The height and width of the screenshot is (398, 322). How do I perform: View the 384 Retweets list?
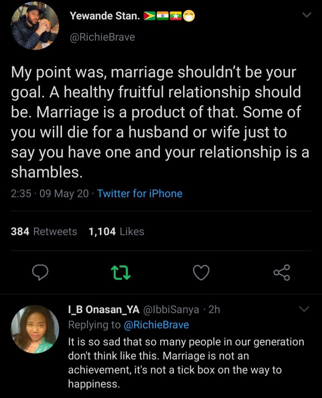(44, 231)
